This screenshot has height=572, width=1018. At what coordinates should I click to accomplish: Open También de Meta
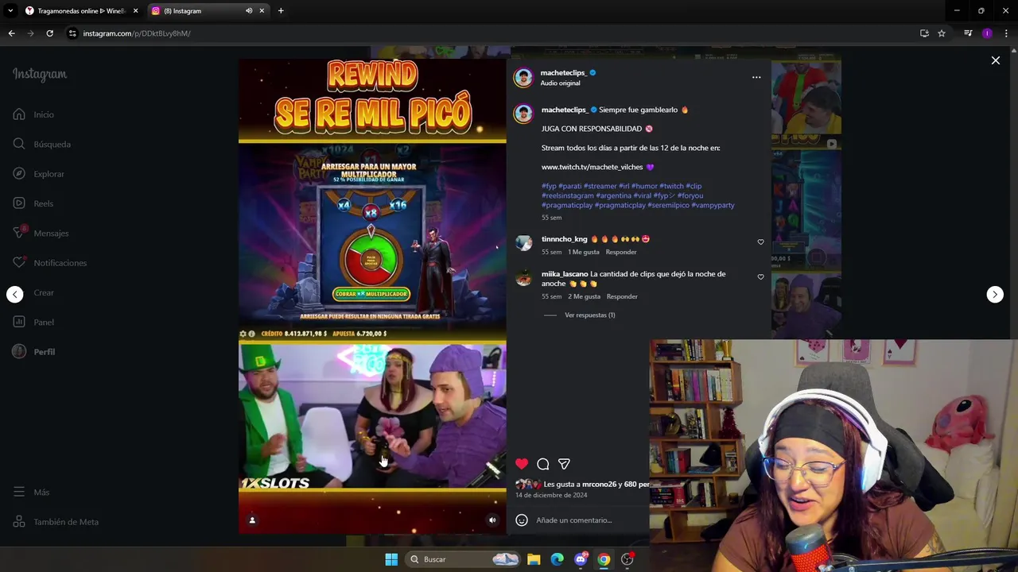[x=56, y=522]
